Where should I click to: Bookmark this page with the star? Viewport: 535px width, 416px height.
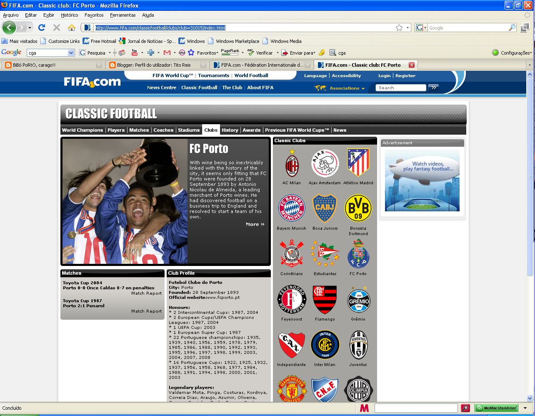click(x=399, y=28)
